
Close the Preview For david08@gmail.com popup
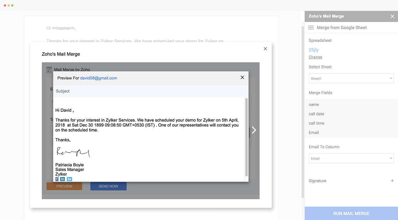[x=242, y=77]
